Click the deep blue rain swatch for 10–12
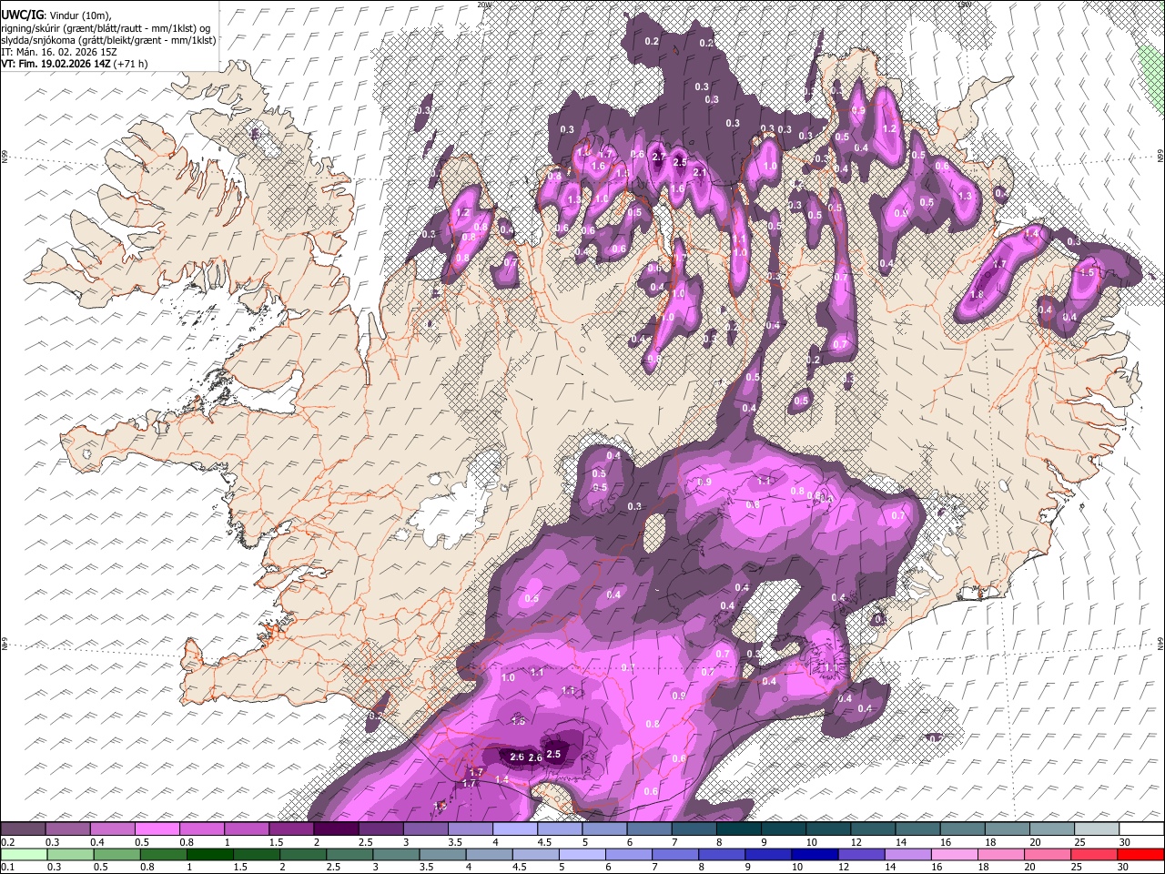The width and height of the screenshot is (1165, 874). point(816,854)
